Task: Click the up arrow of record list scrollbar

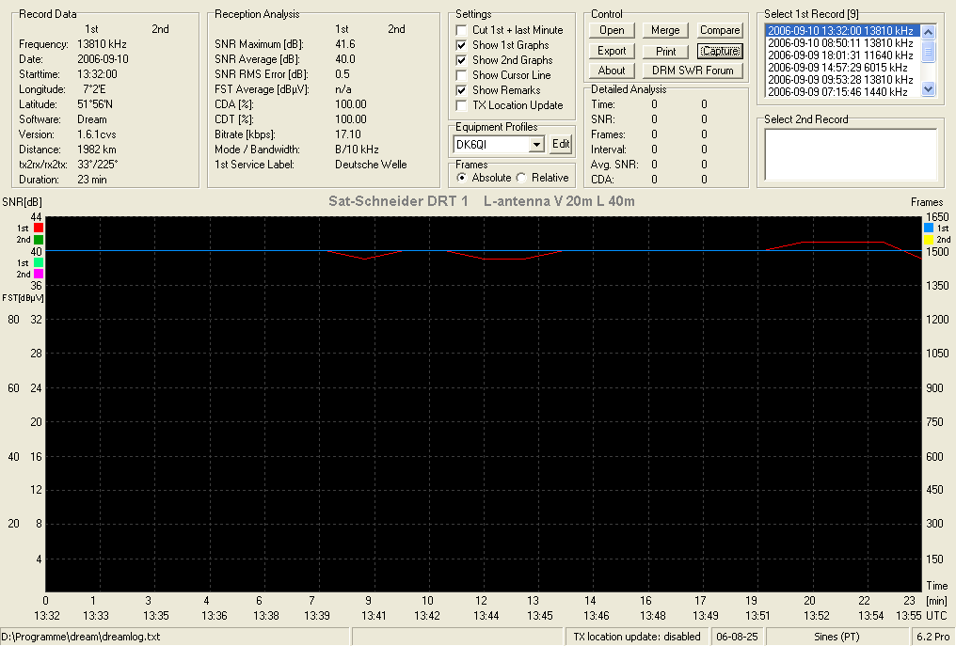Action: coord(928,32)
